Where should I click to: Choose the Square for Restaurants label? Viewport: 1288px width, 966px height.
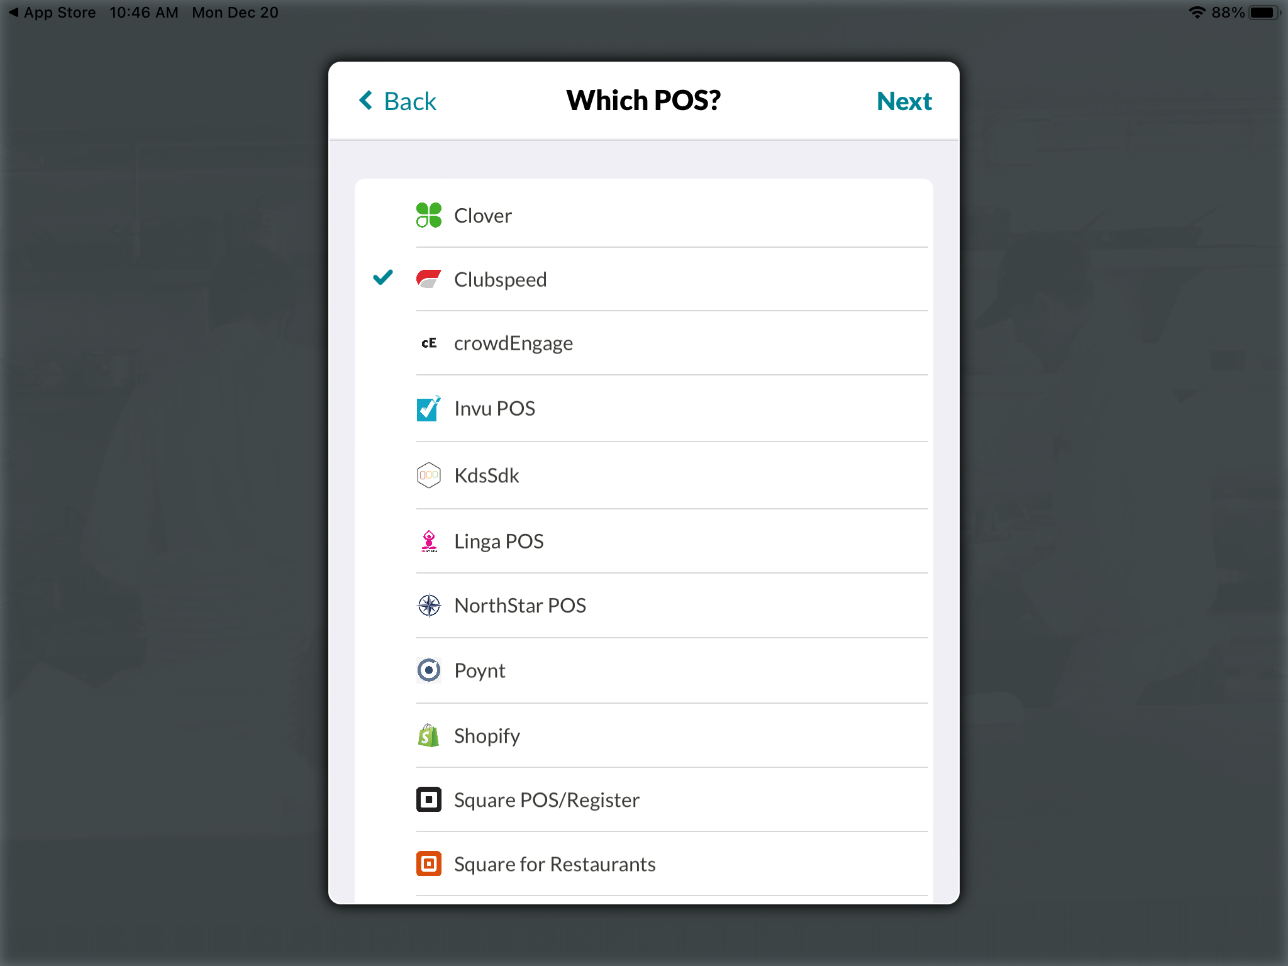pyautogui.click(x=555, y=864)
